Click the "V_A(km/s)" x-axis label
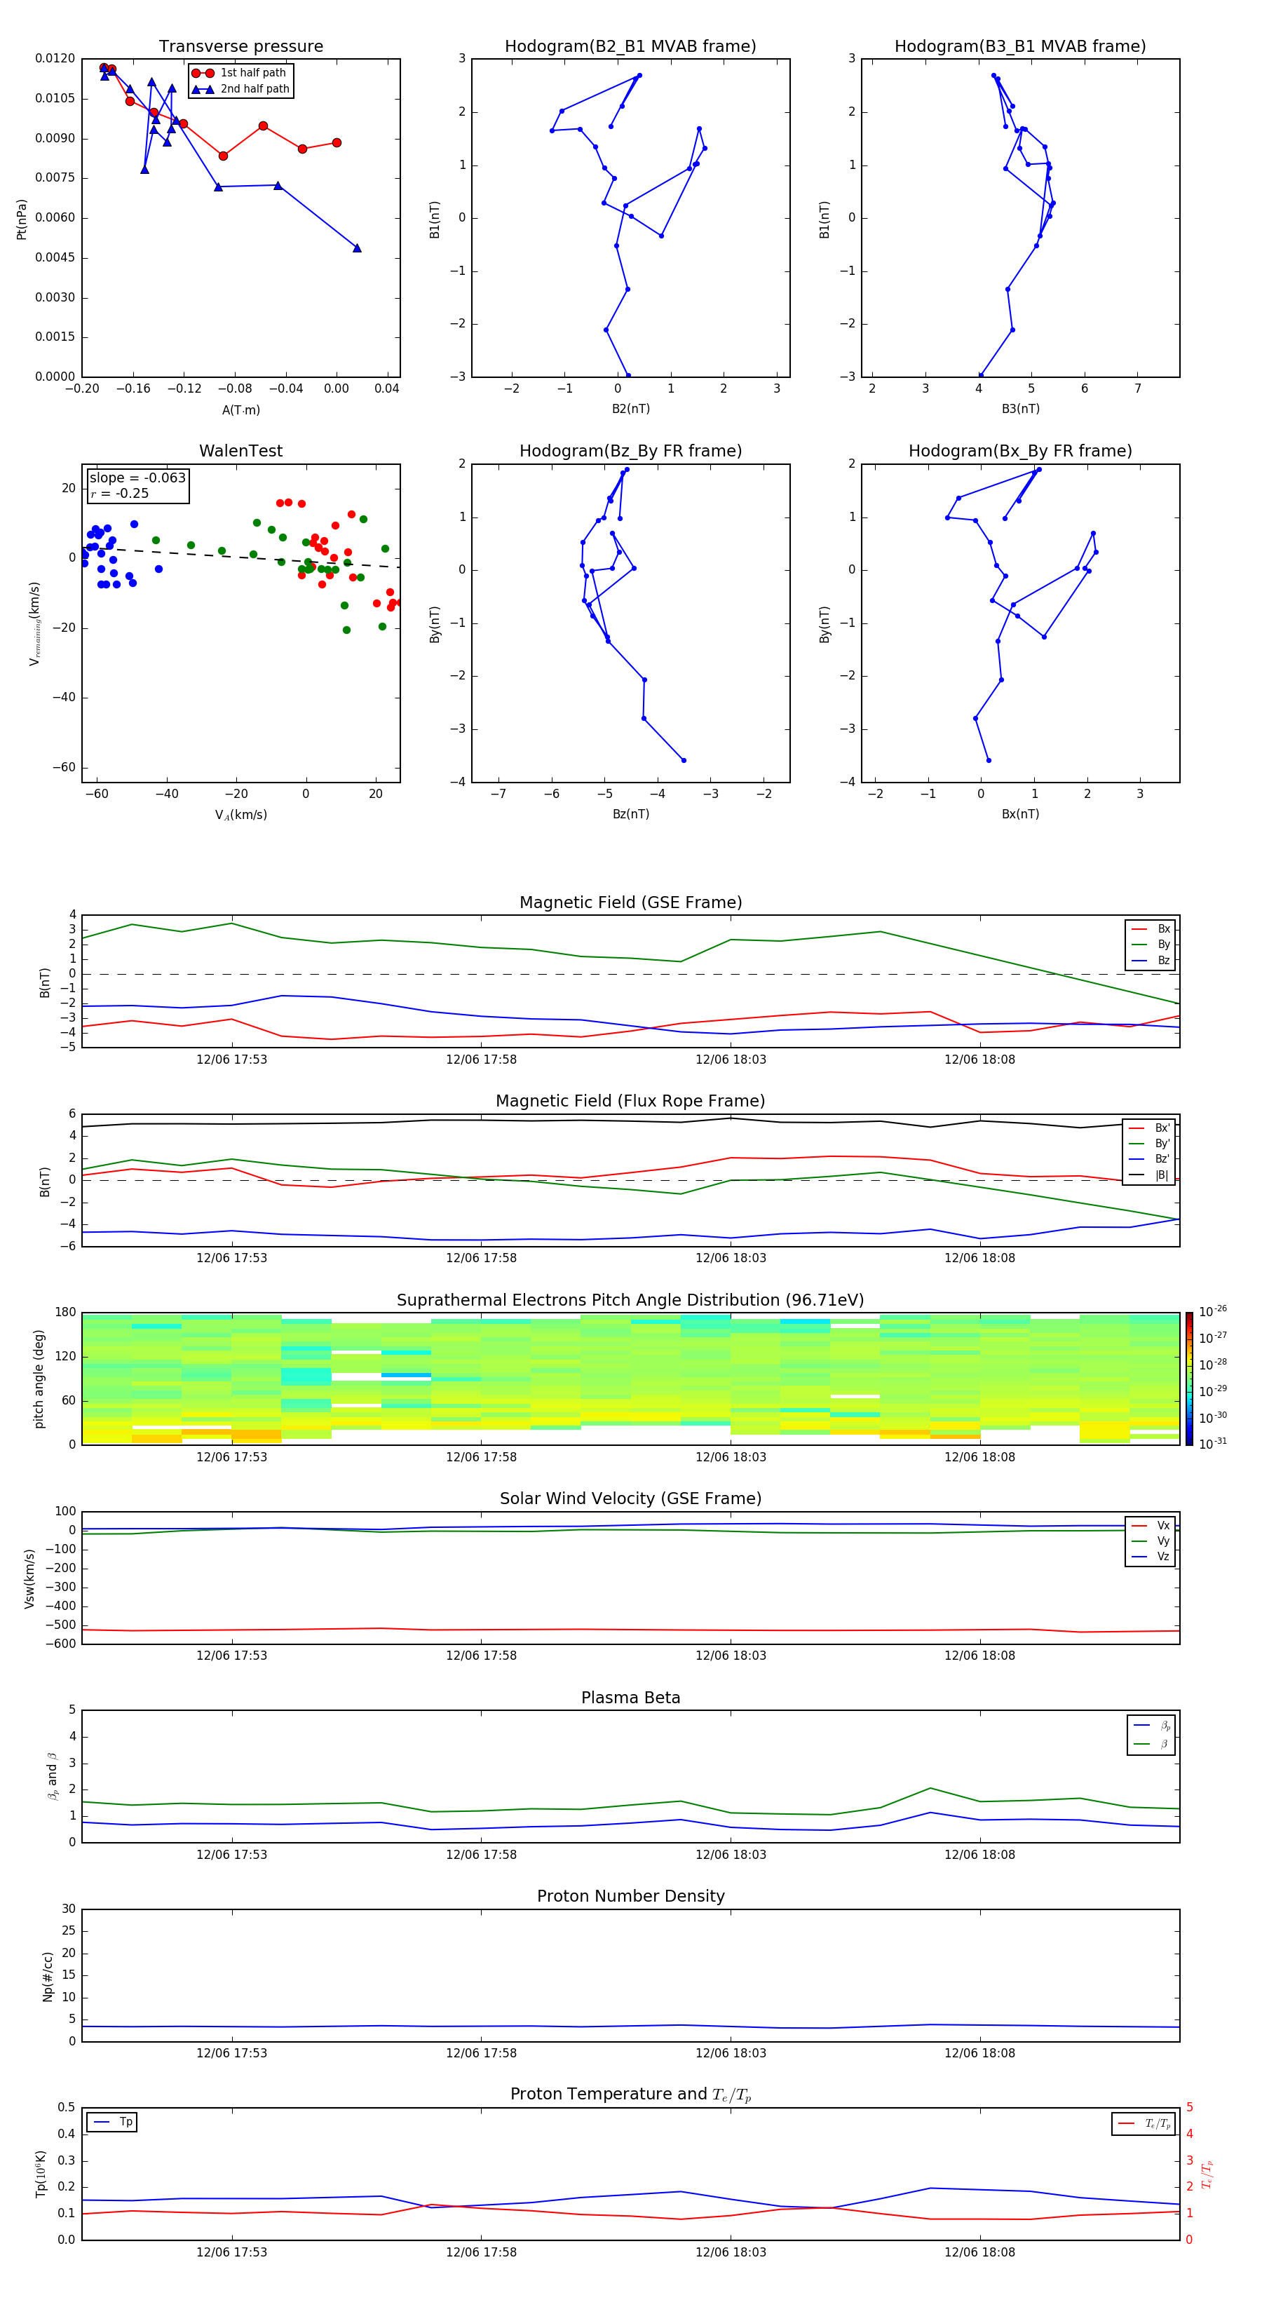1262x2314 pixels. (x=240, y=815)
